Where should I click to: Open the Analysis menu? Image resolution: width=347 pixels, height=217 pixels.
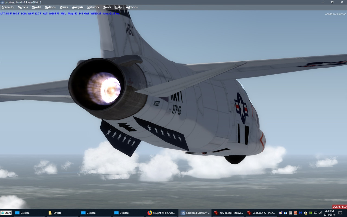click(x=78, y=7)
